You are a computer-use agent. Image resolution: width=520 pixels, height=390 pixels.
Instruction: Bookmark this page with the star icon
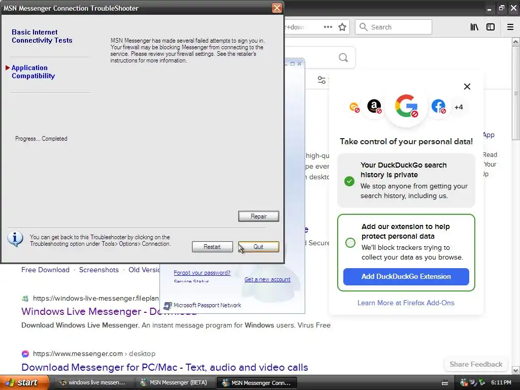342,27
